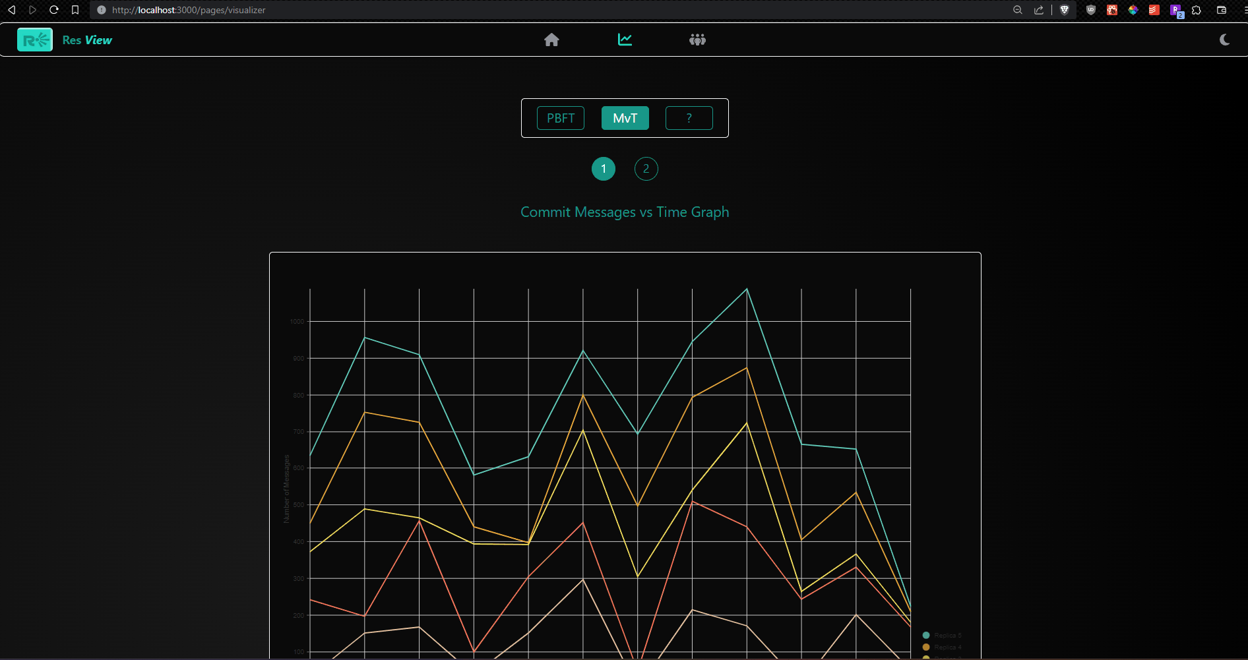The height and width of the screenshot is (660, 1248).
Task: Open the color wheel extension
Action: coord(1133,10)
